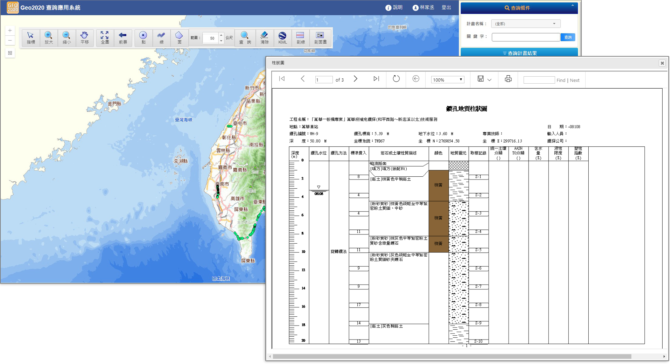Click the Geo2020 logo
Screen dimensions: 672x364
13,7
